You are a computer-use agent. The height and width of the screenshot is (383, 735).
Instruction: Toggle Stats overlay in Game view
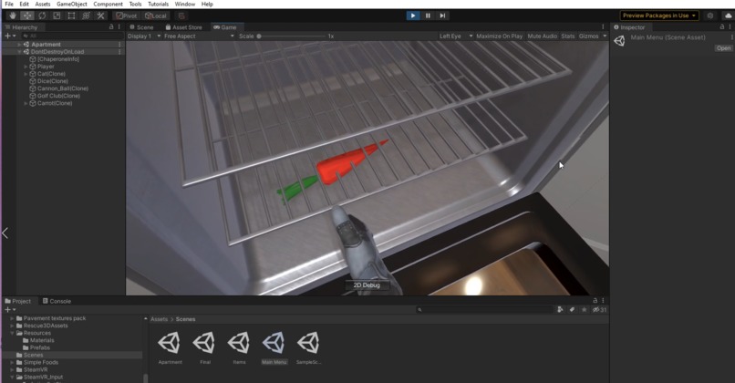(568, 36)
